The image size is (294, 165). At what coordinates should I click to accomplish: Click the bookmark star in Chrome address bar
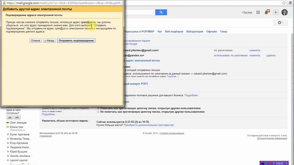point(284,3)
